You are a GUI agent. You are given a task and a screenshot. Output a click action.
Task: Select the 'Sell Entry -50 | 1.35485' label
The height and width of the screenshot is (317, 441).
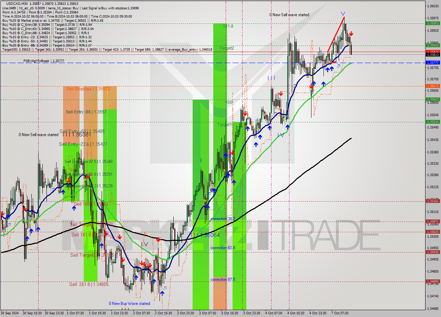coord(82,132)
